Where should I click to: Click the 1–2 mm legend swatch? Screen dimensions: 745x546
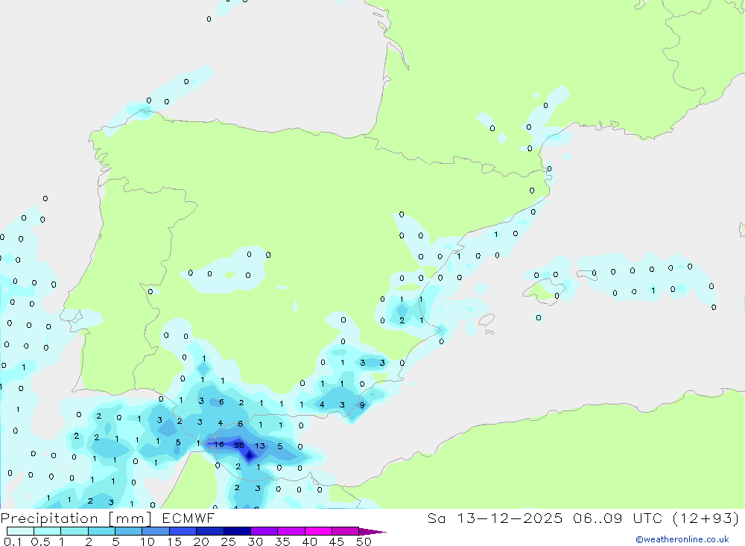pos(74,531)
